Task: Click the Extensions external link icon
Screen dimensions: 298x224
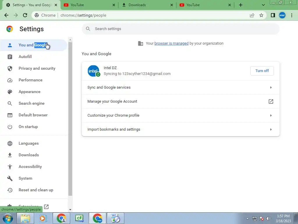Action: tap(46, 207)
